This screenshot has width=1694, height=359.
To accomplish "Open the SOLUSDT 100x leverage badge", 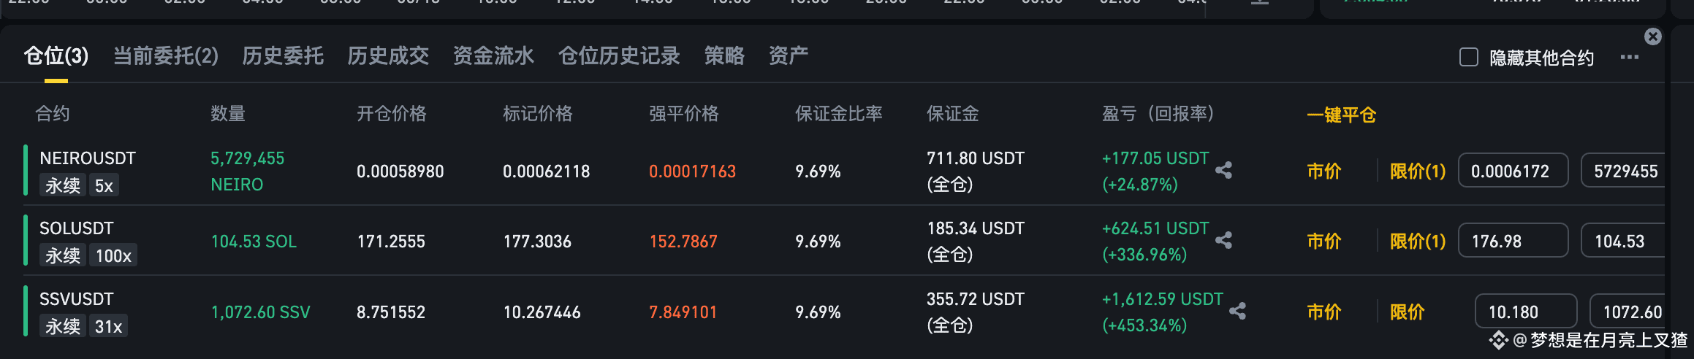I will tap(113, 255).
